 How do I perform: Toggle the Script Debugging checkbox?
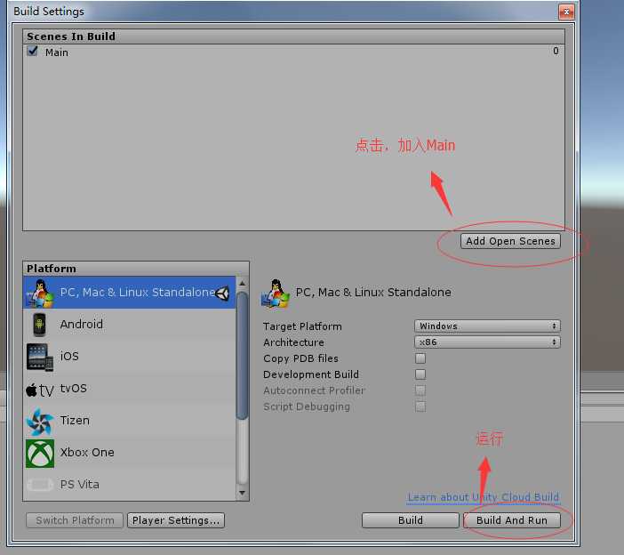pyautogui.click(x=420, y=406)
